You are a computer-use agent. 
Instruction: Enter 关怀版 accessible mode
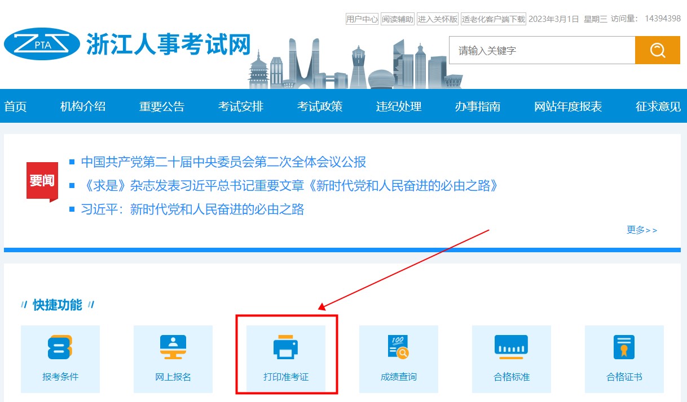(437, 18)
